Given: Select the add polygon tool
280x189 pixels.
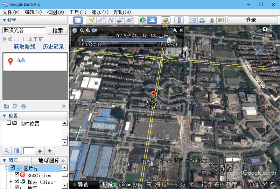Looking at the screenshot, I should (101, 20).
